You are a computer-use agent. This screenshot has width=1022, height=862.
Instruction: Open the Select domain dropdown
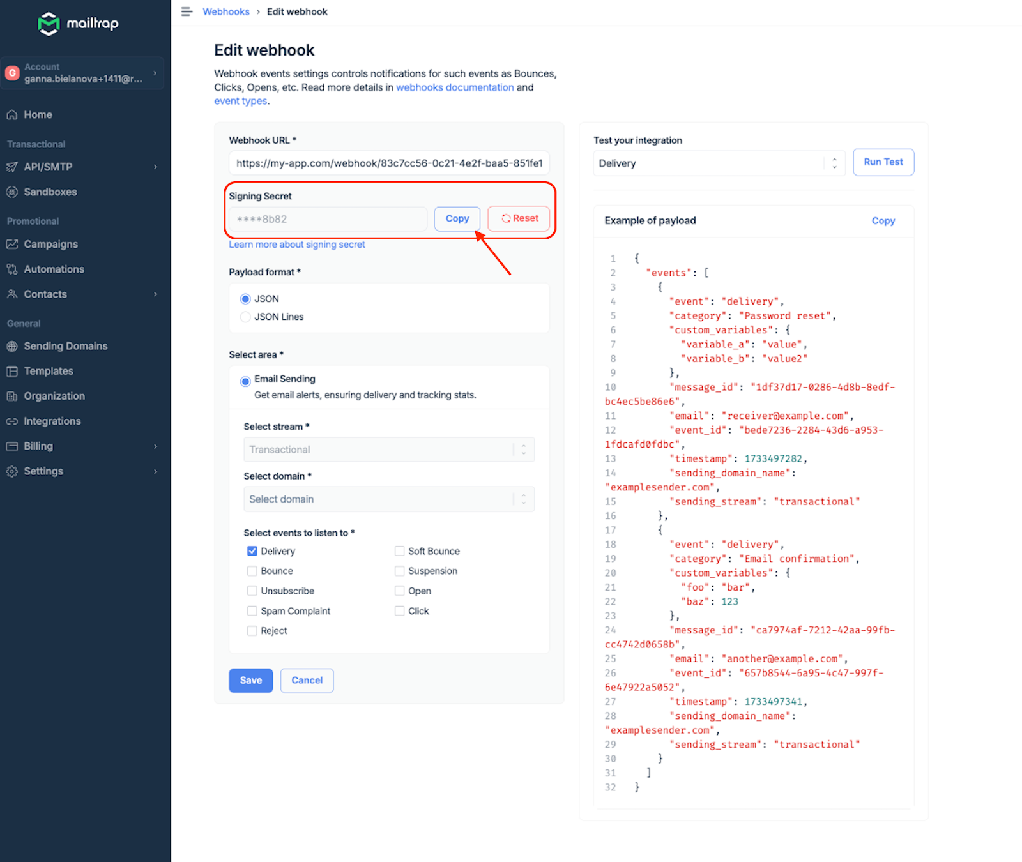[388, 499]
